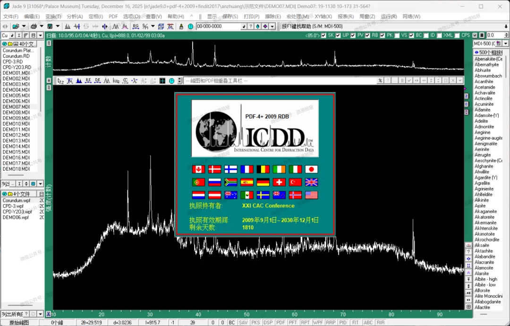
Task: Click the cyan help icon in overlay toolbar
Action: [171, 81]
